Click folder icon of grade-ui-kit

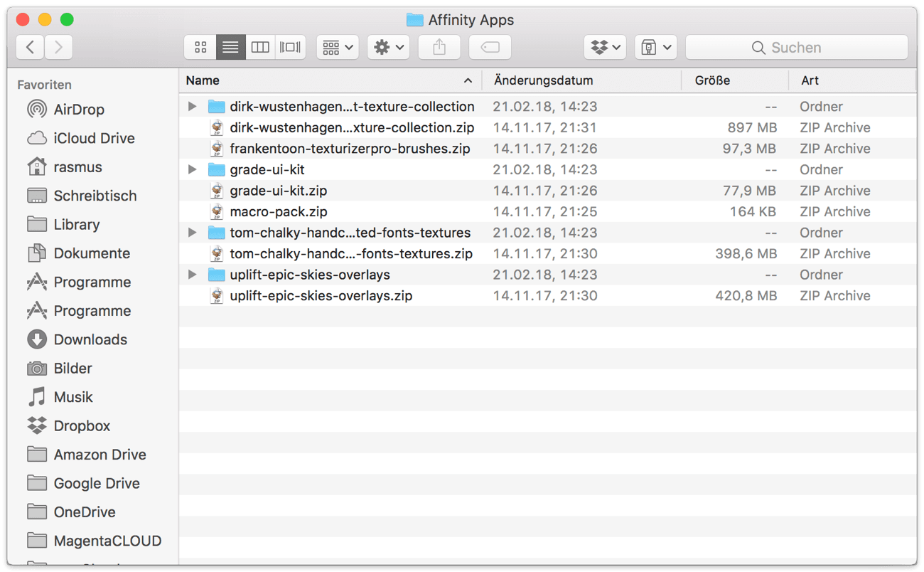[x=216, y=169]
